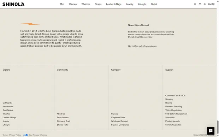
Task: Click the scrollbar down arrow
Action: (x=218, y=136)
